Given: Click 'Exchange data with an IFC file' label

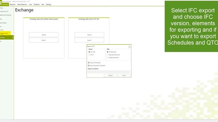Looking at the screenshot, I should [x=89, y=19].
